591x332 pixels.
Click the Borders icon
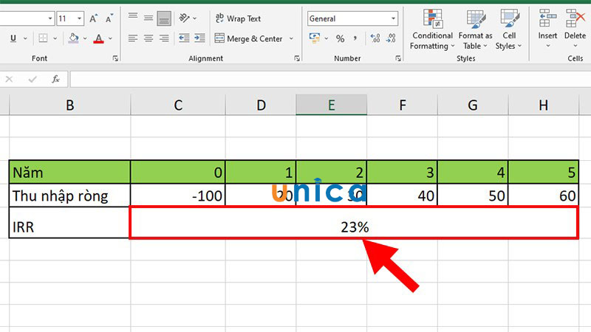tap(43, 38)
